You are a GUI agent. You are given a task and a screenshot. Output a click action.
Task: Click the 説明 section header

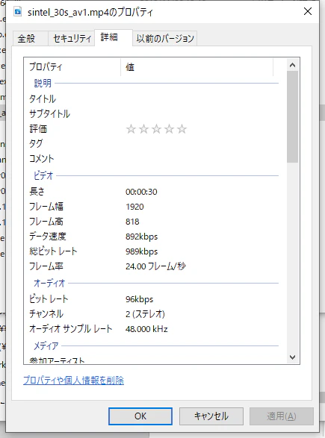tap(43, 83)
